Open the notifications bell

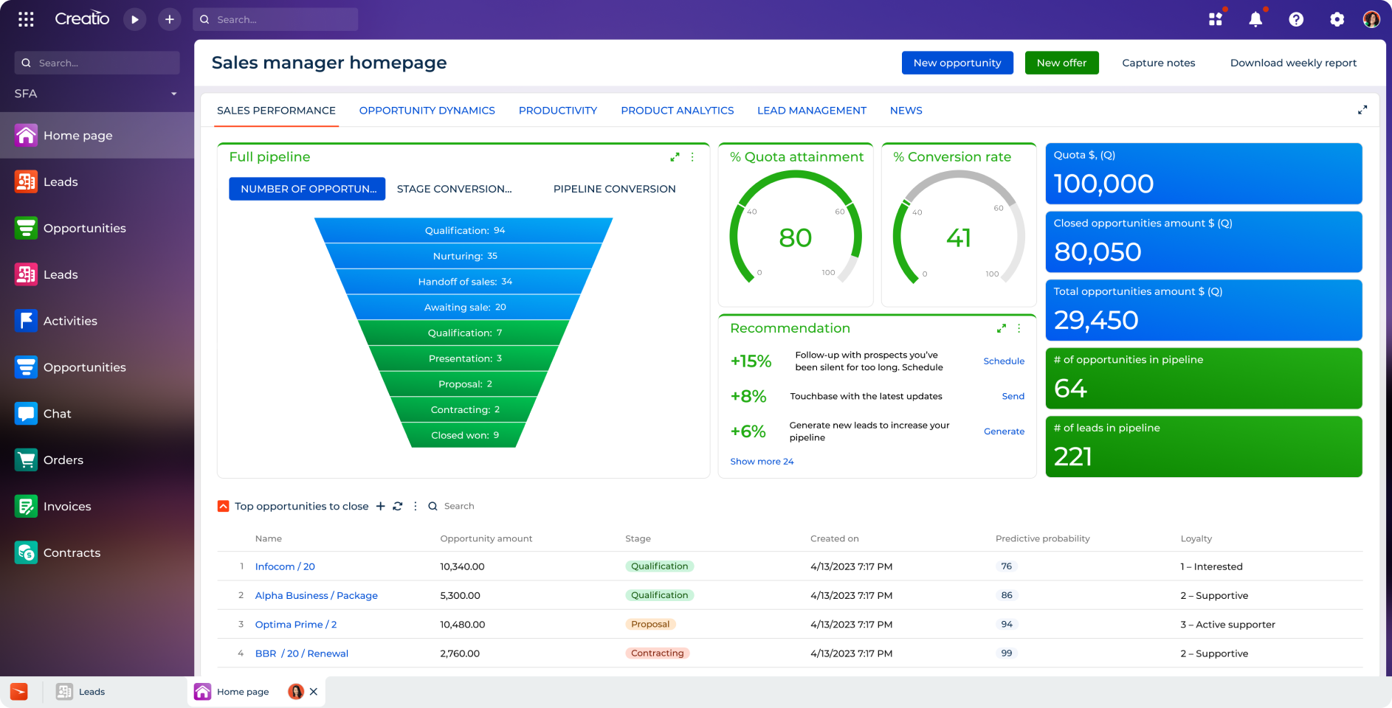click(1255, 19)
